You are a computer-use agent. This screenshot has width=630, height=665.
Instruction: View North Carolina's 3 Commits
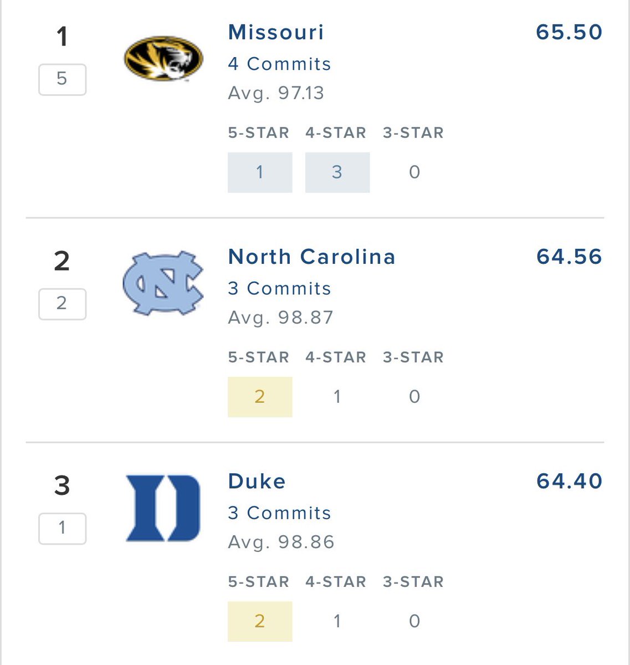click(279, 288)
